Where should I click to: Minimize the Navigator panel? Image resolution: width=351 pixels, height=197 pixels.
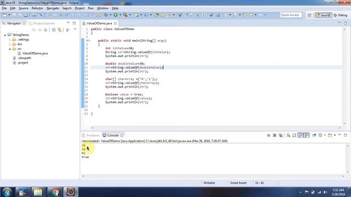(x=68, y=23)
